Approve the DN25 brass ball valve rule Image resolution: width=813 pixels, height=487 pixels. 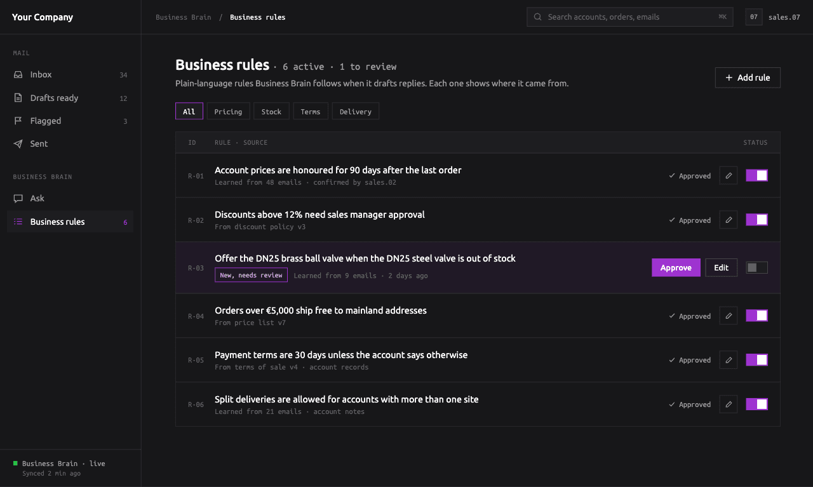coord(676,268)
